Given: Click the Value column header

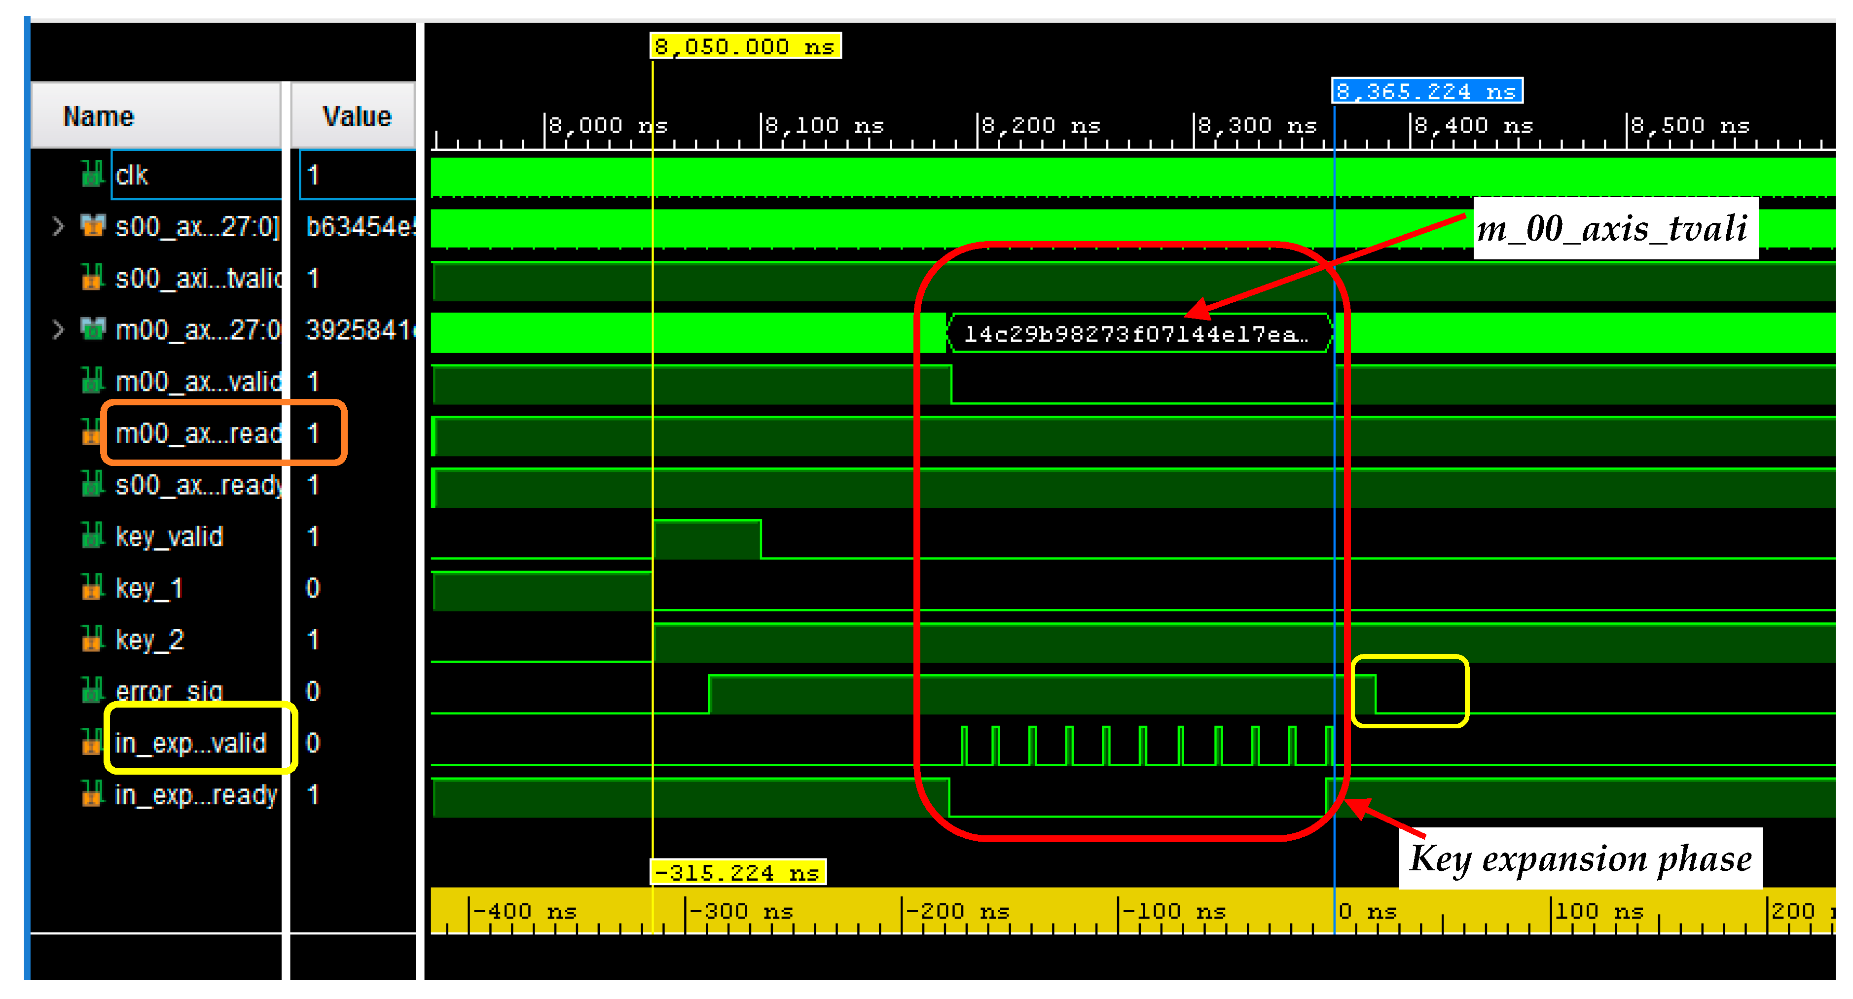Looking at the screenshot, I should 353,116.
